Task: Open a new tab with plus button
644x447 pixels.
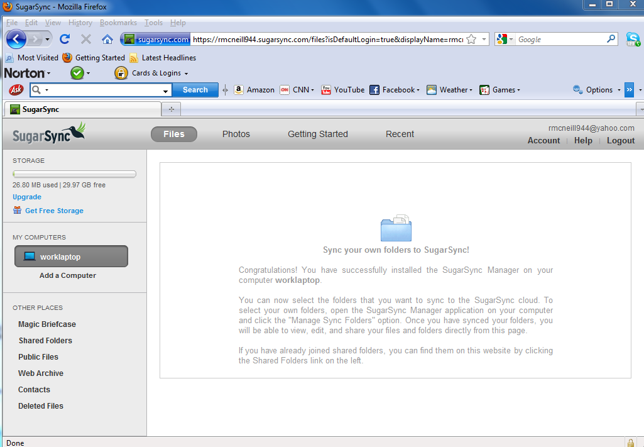Action: [x=171, y=109]
